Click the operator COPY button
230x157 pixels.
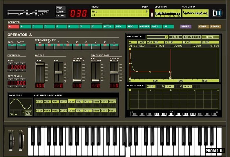(12, 47)
